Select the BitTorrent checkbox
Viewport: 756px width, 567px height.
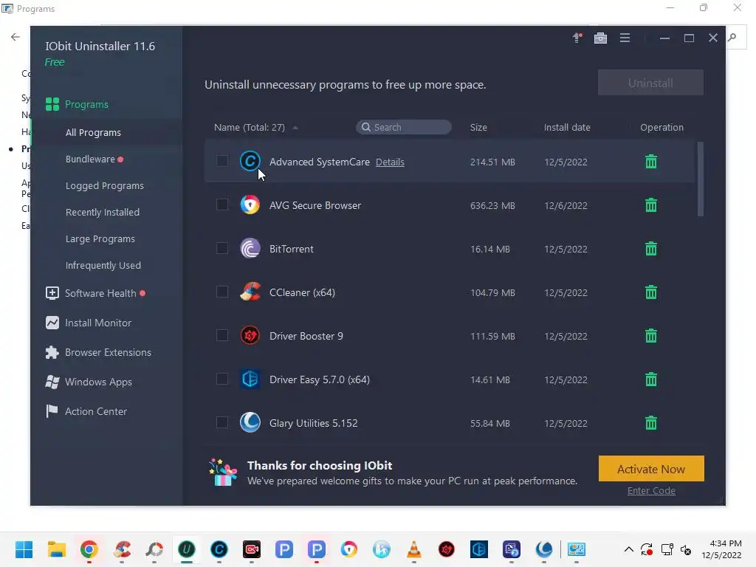(x=222, y=248)
